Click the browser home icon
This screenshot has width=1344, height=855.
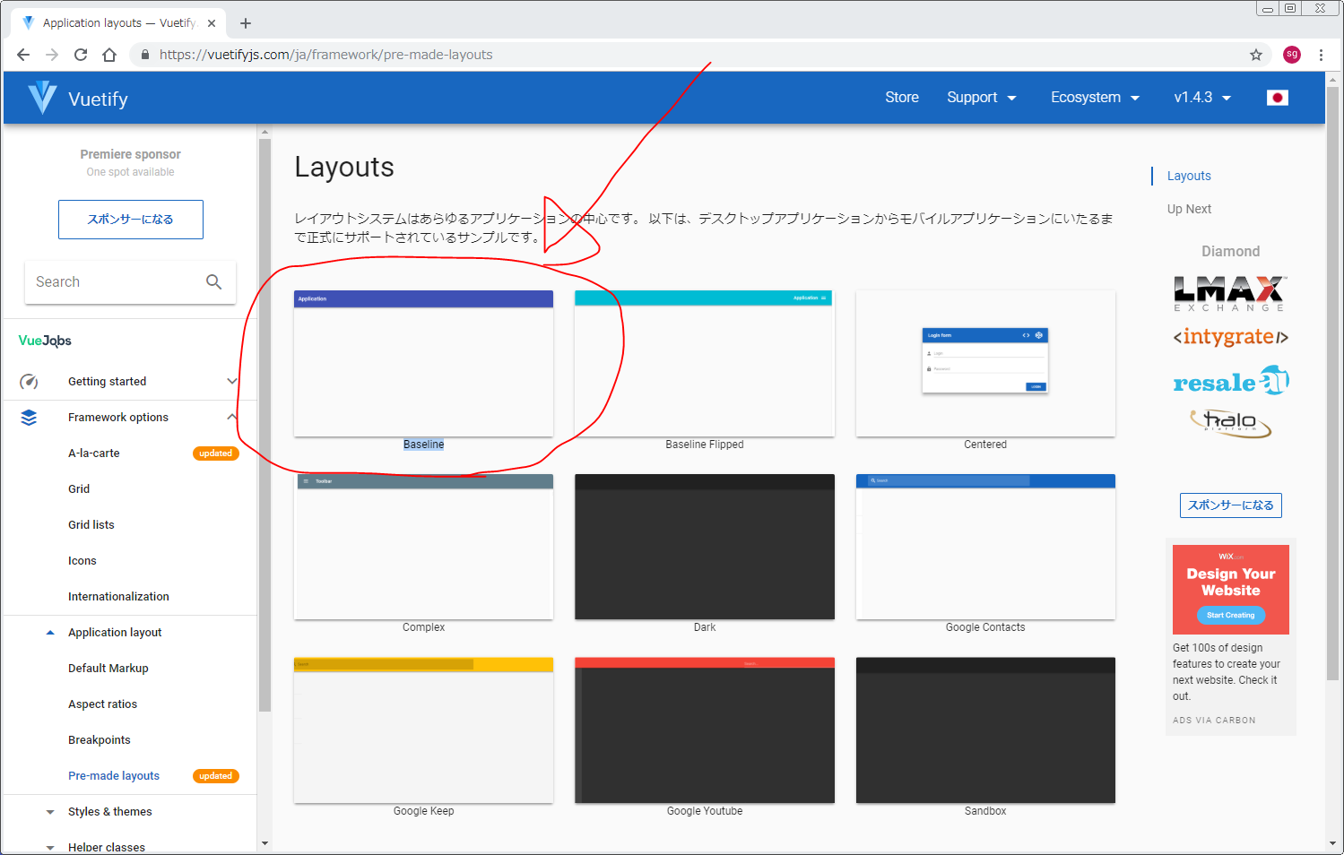coord(109,55)
